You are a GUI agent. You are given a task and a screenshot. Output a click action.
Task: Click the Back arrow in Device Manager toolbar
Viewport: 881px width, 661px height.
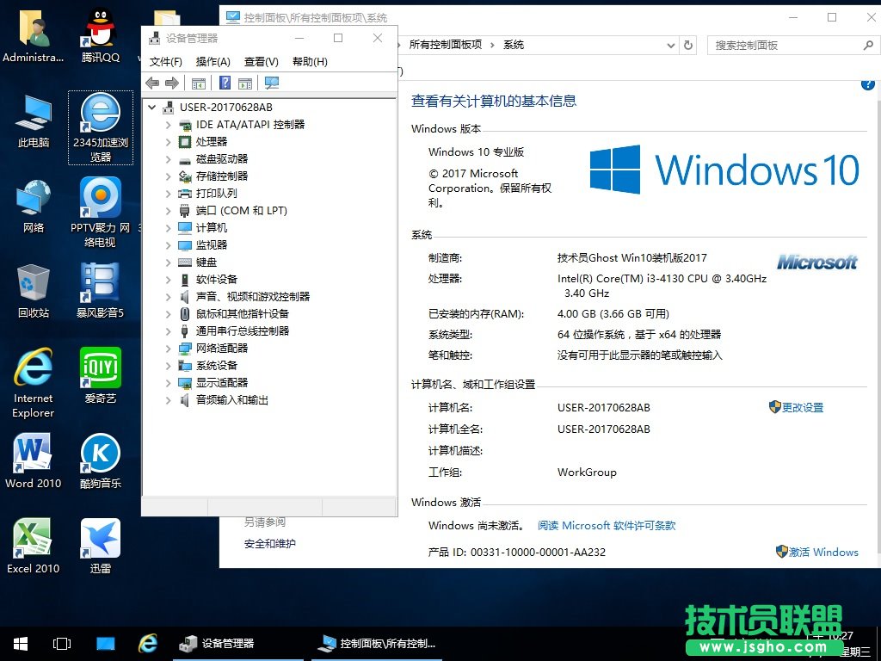click(152, 83)
